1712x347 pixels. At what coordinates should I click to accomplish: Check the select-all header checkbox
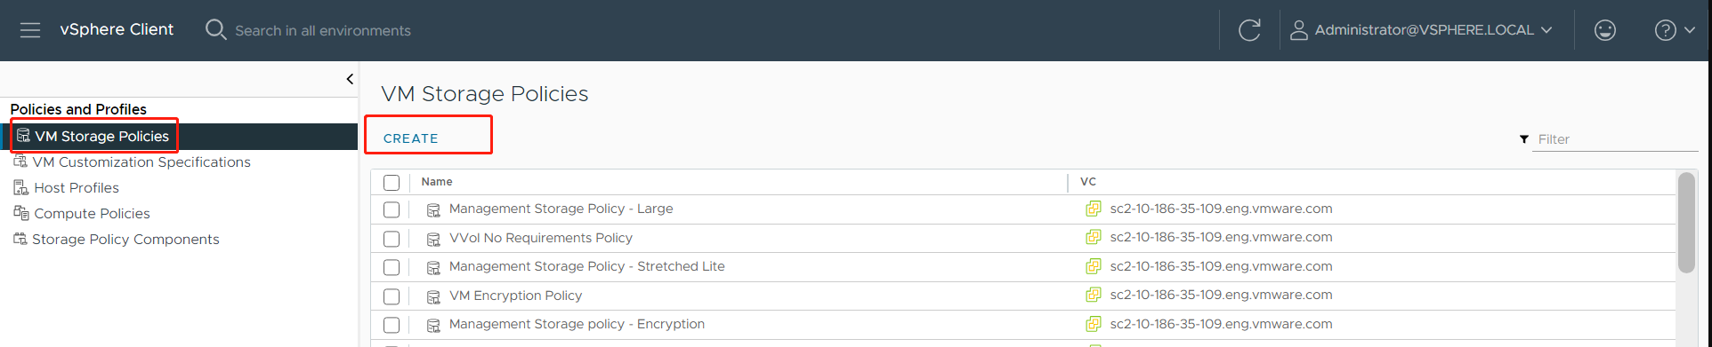pyautogui.click(x=392, y=183)
